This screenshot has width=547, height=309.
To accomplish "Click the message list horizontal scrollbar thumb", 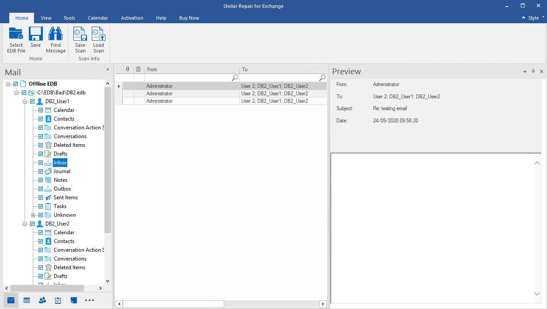I will pyautogui.click(x=173, y=304).
